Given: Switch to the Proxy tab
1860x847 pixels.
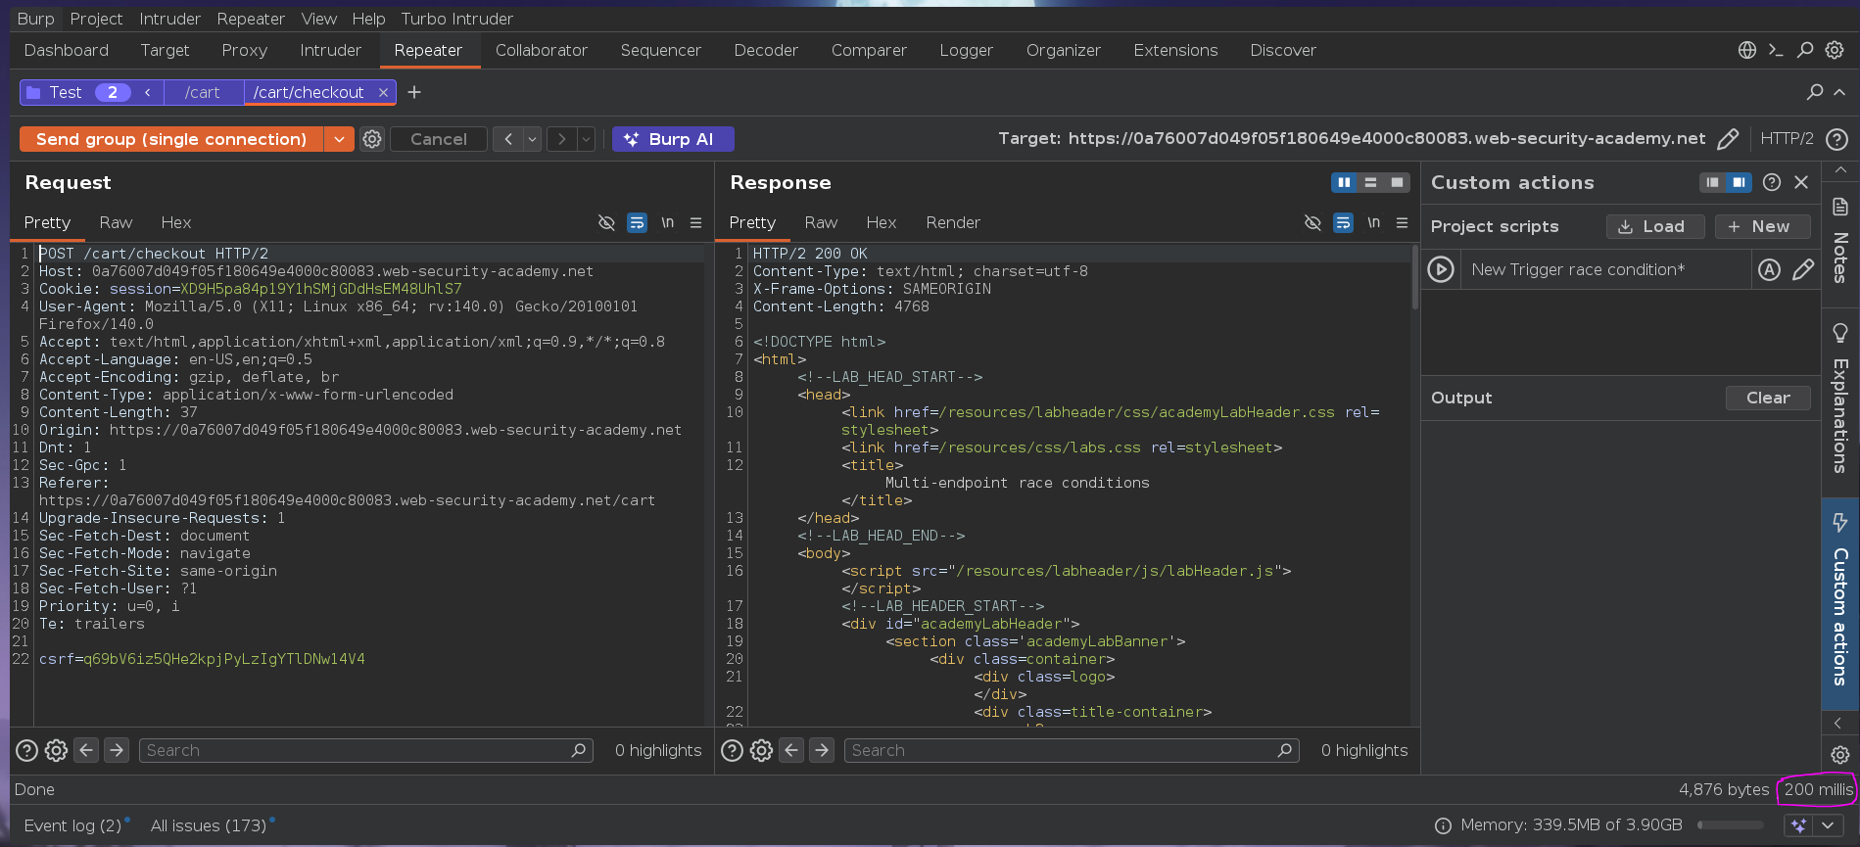Looking at the screenshot, I should click(244, 50).
